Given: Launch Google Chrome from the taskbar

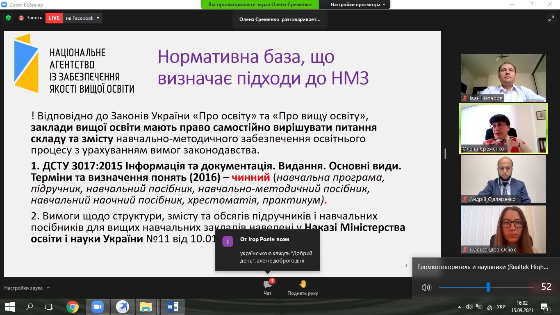Looking at the screenshot, I should click(x=73, y=306).
